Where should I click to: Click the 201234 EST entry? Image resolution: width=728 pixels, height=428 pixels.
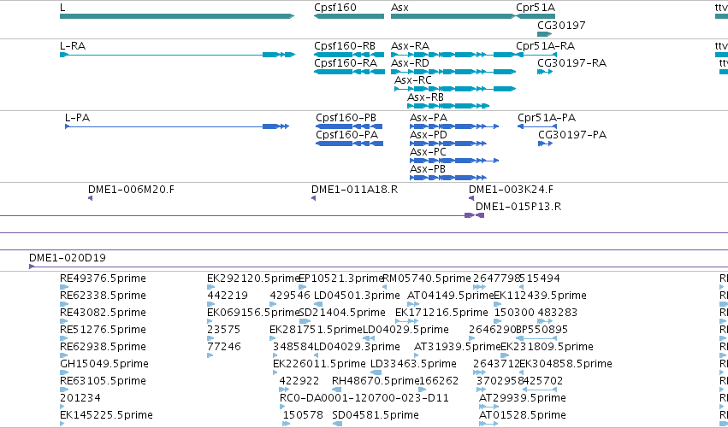pyautogui.click(x=62, y=407)
